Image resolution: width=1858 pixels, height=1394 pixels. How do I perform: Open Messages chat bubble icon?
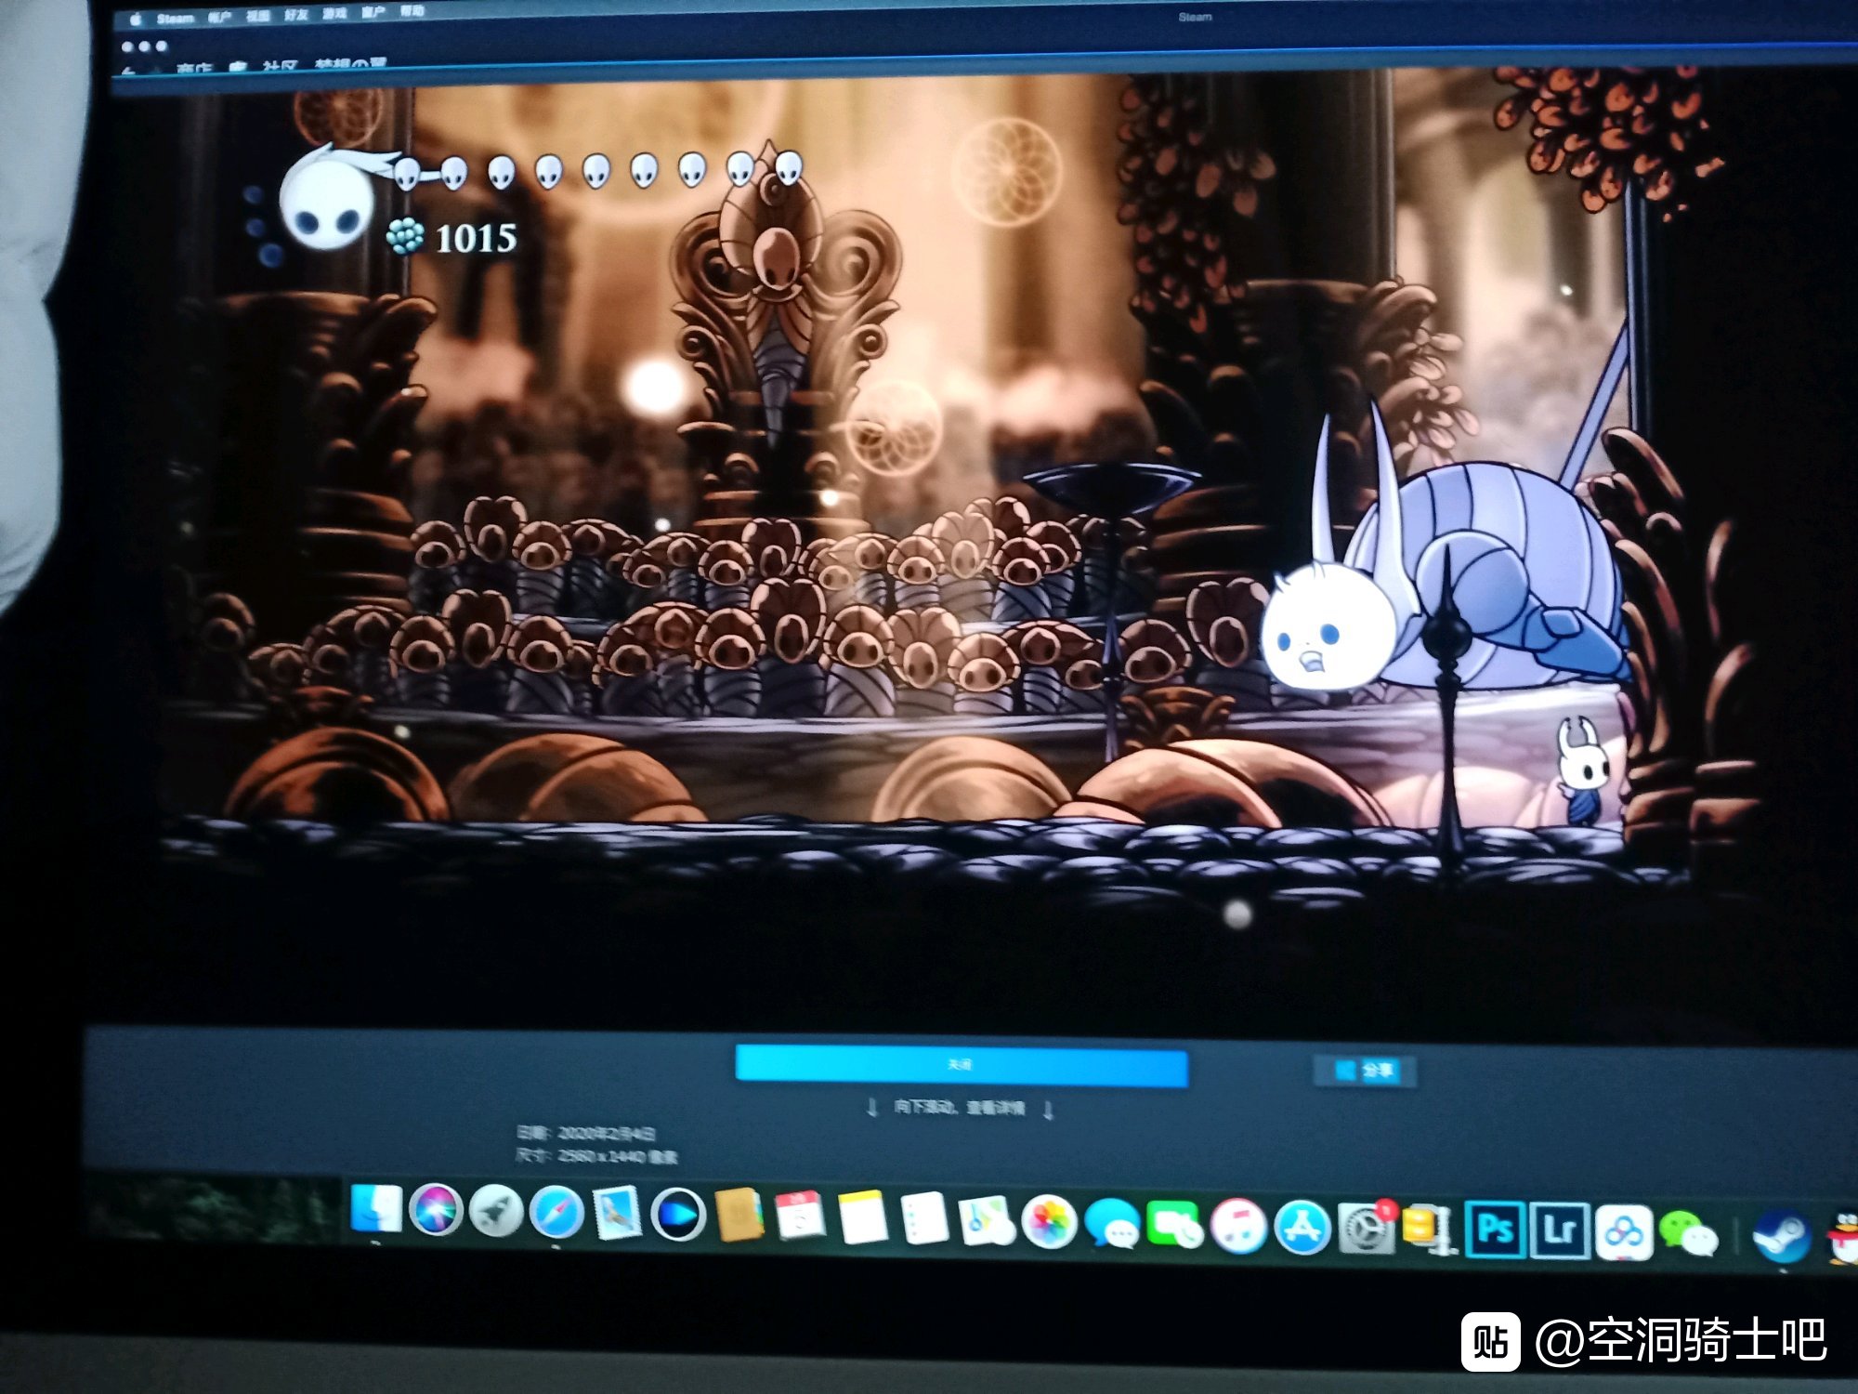pos(1112,1223)
